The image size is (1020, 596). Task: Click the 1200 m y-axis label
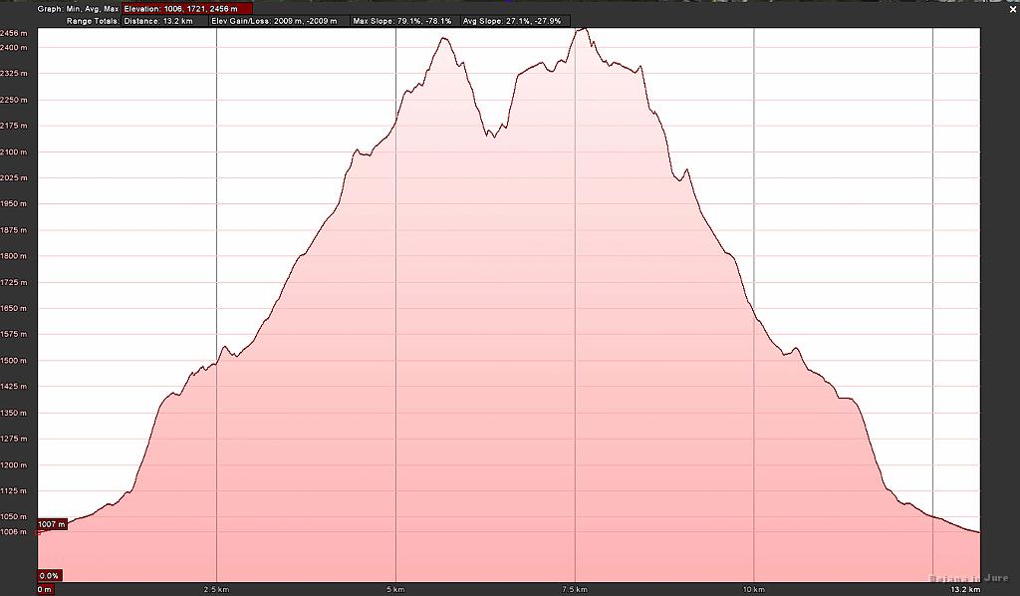(14, 464)
